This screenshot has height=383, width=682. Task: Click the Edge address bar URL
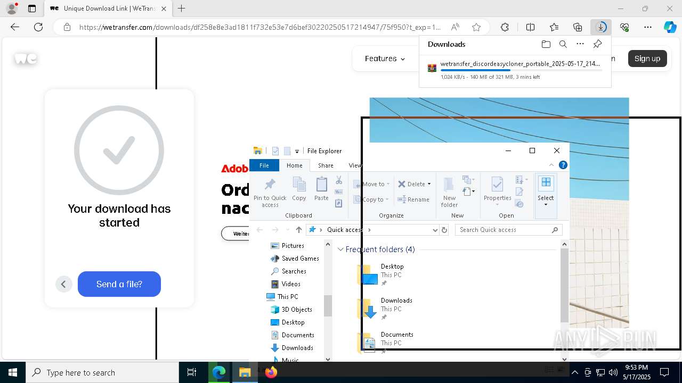pyautogui.click(x=260, y=27)
